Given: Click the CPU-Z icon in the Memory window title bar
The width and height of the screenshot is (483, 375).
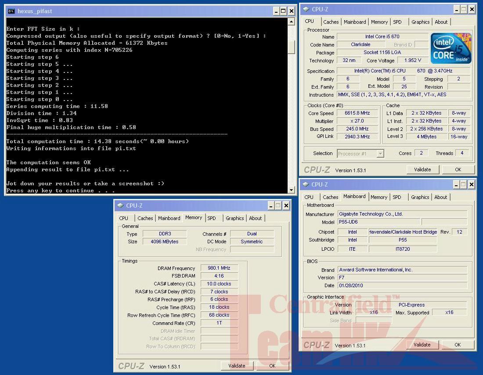Looking at the screenshot, I should tap(120, 205).
